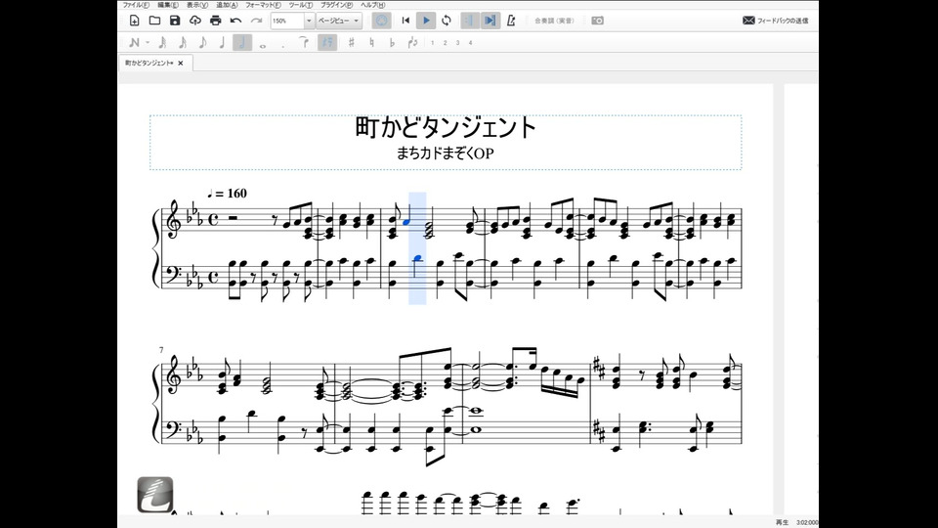
Task: Click フィードバックの送信 feedback button
Action: coord(775,21)
